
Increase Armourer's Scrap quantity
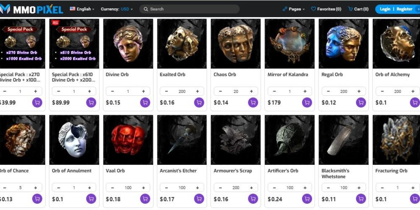(251, 188)
